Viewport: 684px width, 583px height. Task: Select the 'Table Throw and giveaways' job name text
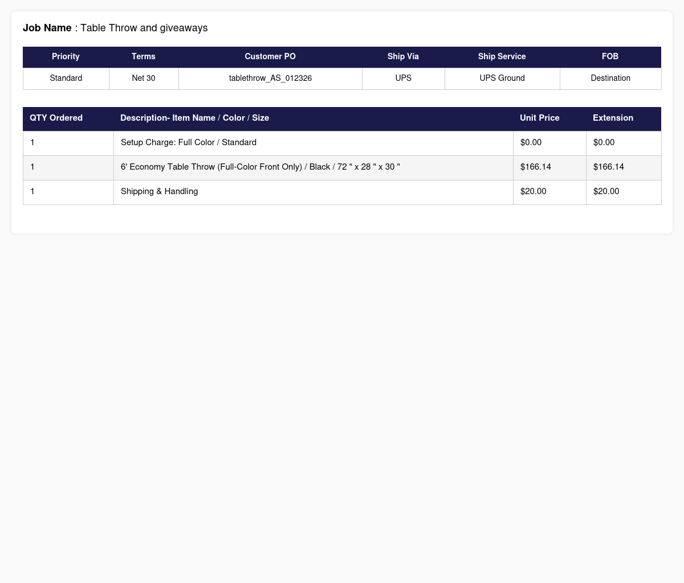click(x=144, y=28)
